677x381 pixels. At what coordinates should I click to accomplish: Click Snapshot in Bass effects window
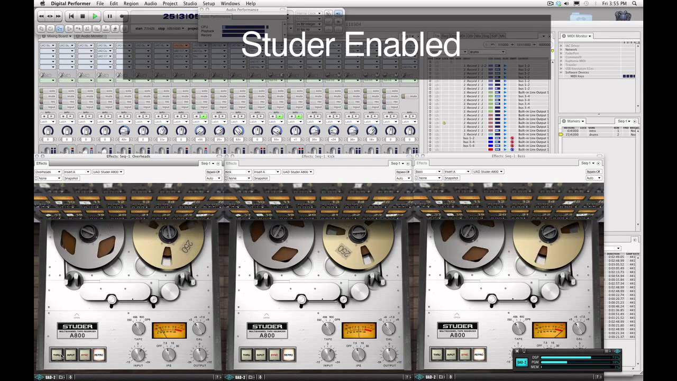pyautogui.click(x=451, y=178)
